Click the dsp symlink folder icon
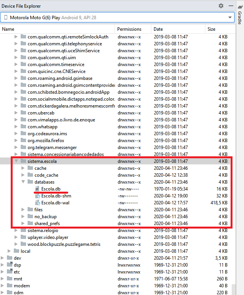 (x=10, y=265)
